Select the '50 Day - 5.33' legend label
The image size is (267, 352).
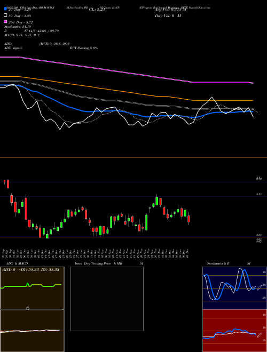pos(20,16)
